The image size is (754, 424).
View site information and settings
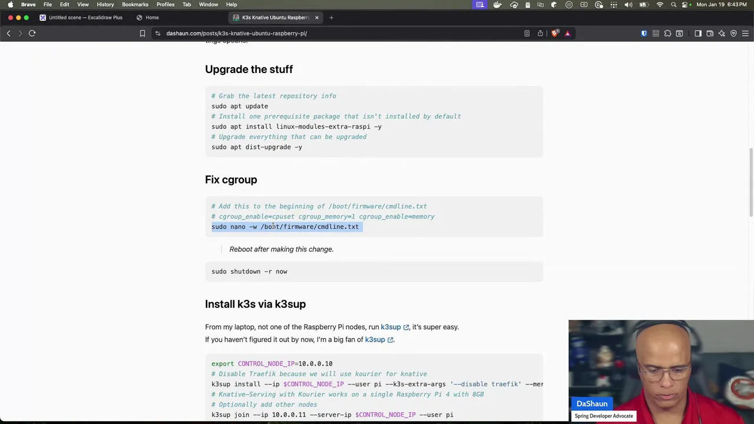157,34
